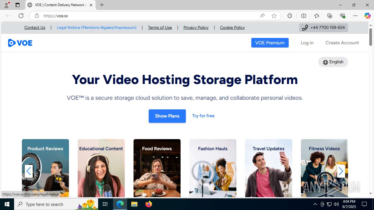The height and width of the screenshot is (210, 374).
Task: Open the network status icon
Action: [329, 204]
